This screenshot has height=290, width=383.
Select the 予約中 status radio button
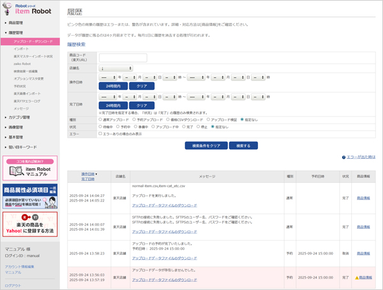[x=117, y=127]
